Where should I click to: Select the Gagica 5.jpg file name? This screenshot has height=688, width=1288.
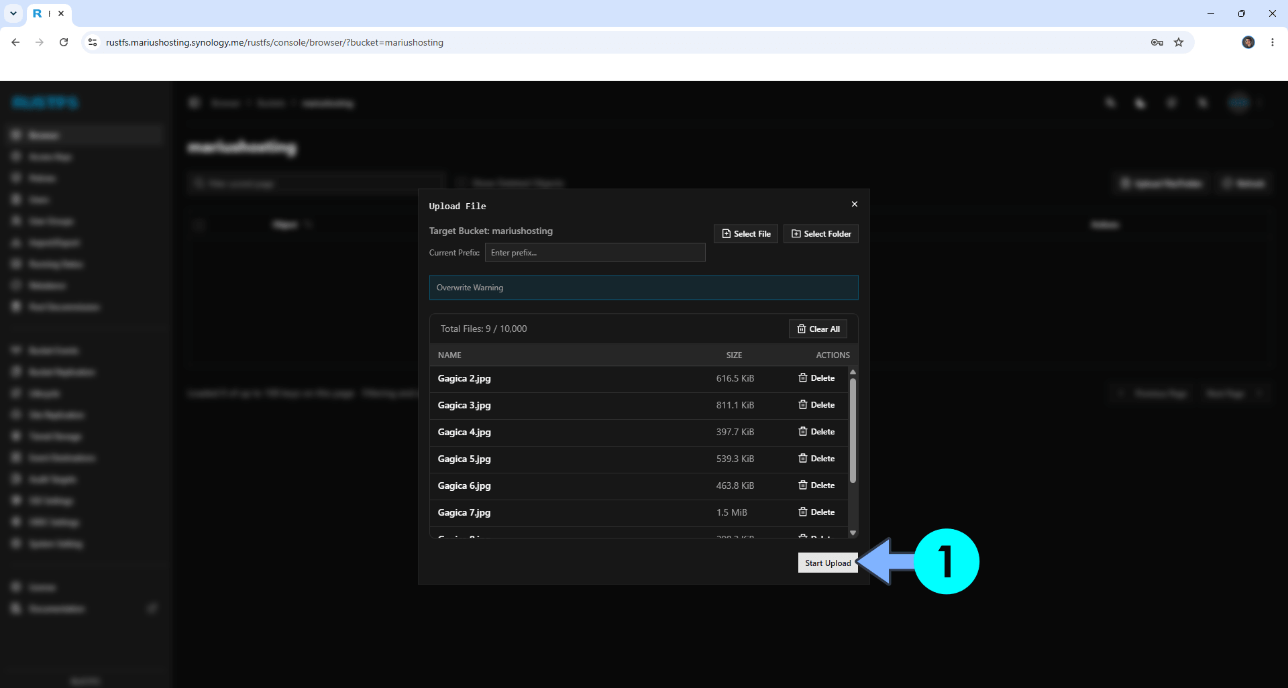click(464, 459)
